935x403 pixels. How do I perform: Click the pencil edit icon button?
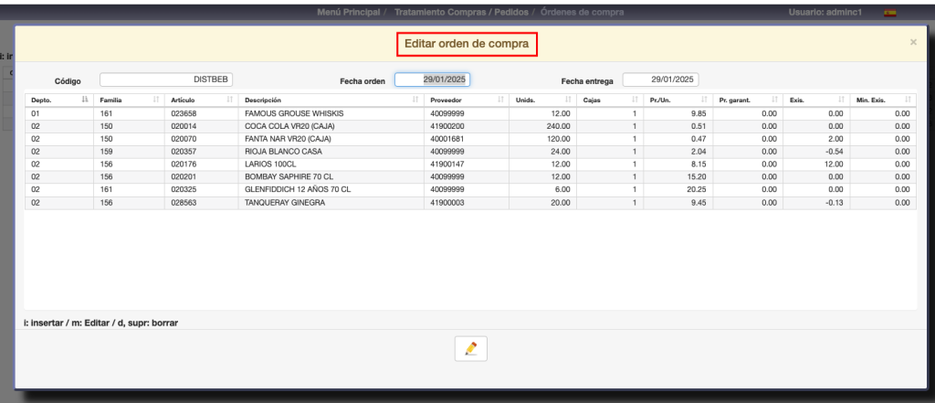[470, 349]
